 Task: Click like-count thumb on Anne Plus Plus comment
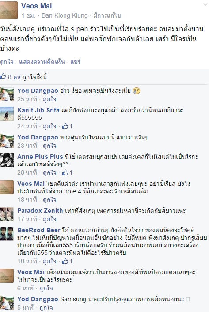click(65, 173)
